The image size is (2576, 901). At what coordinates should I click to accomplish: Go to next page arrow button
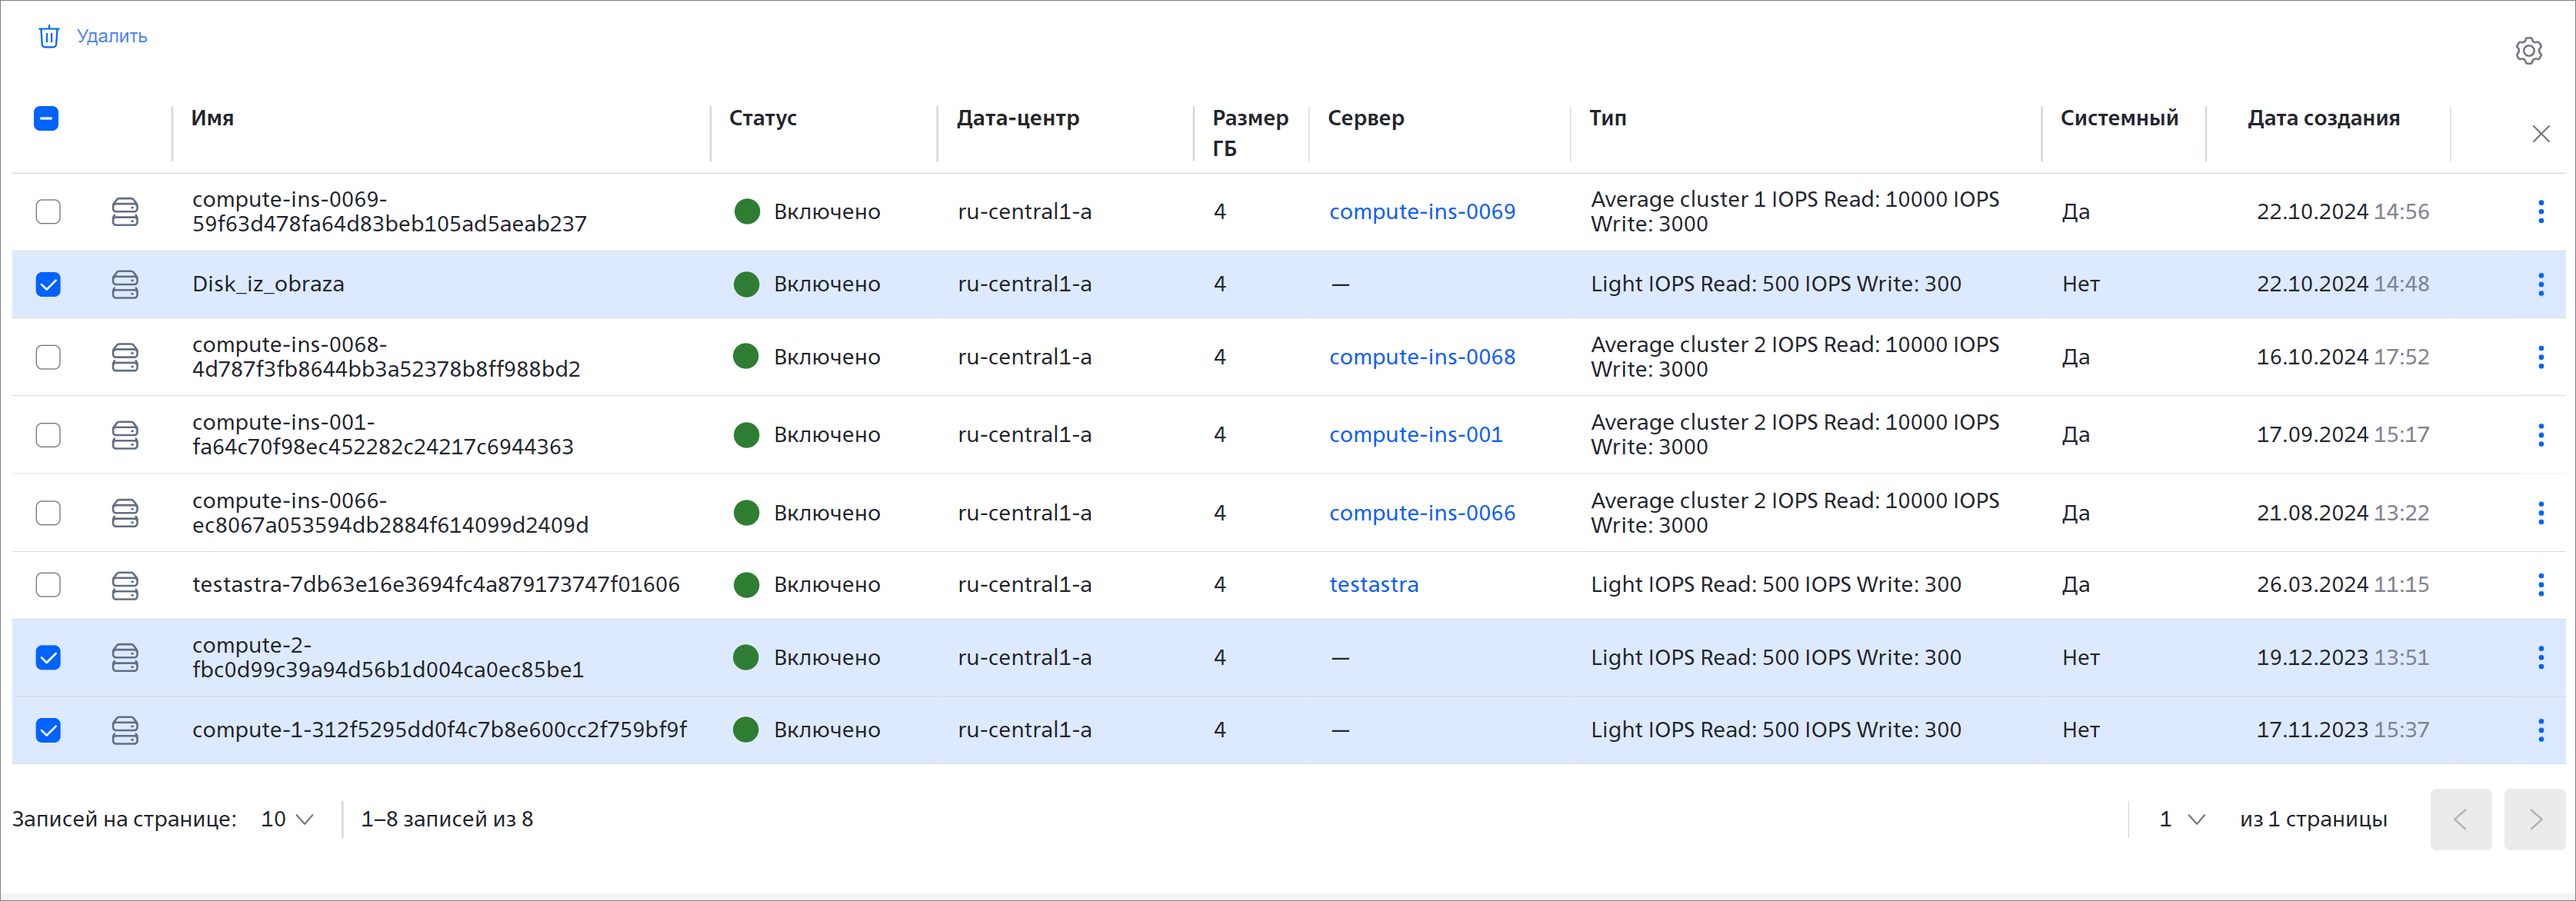pos(2535,820)
